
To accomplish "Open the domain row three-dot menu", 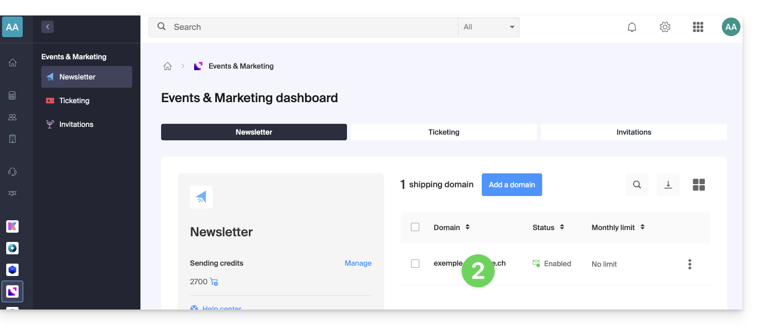I will click(689, 264).
